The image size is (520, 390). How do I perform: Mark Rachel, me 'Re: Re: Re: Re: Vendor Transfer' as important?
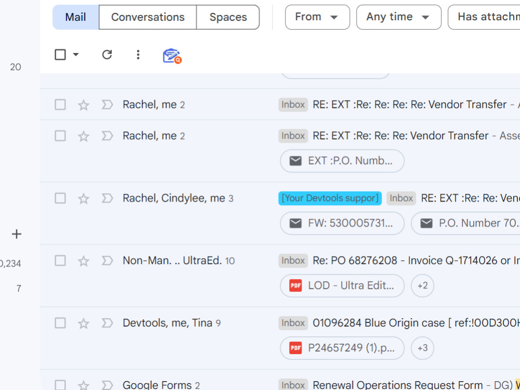click(x=107, y=105)
